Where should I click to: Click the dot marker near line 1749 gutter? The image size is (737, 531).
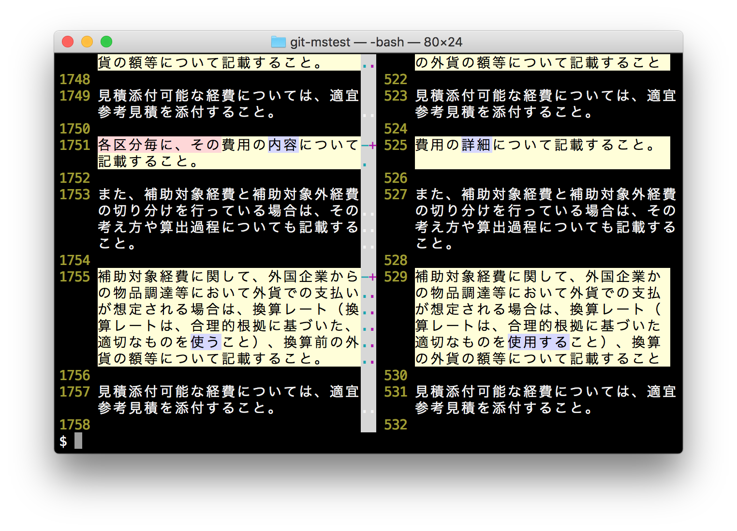(x=368, y=115)
